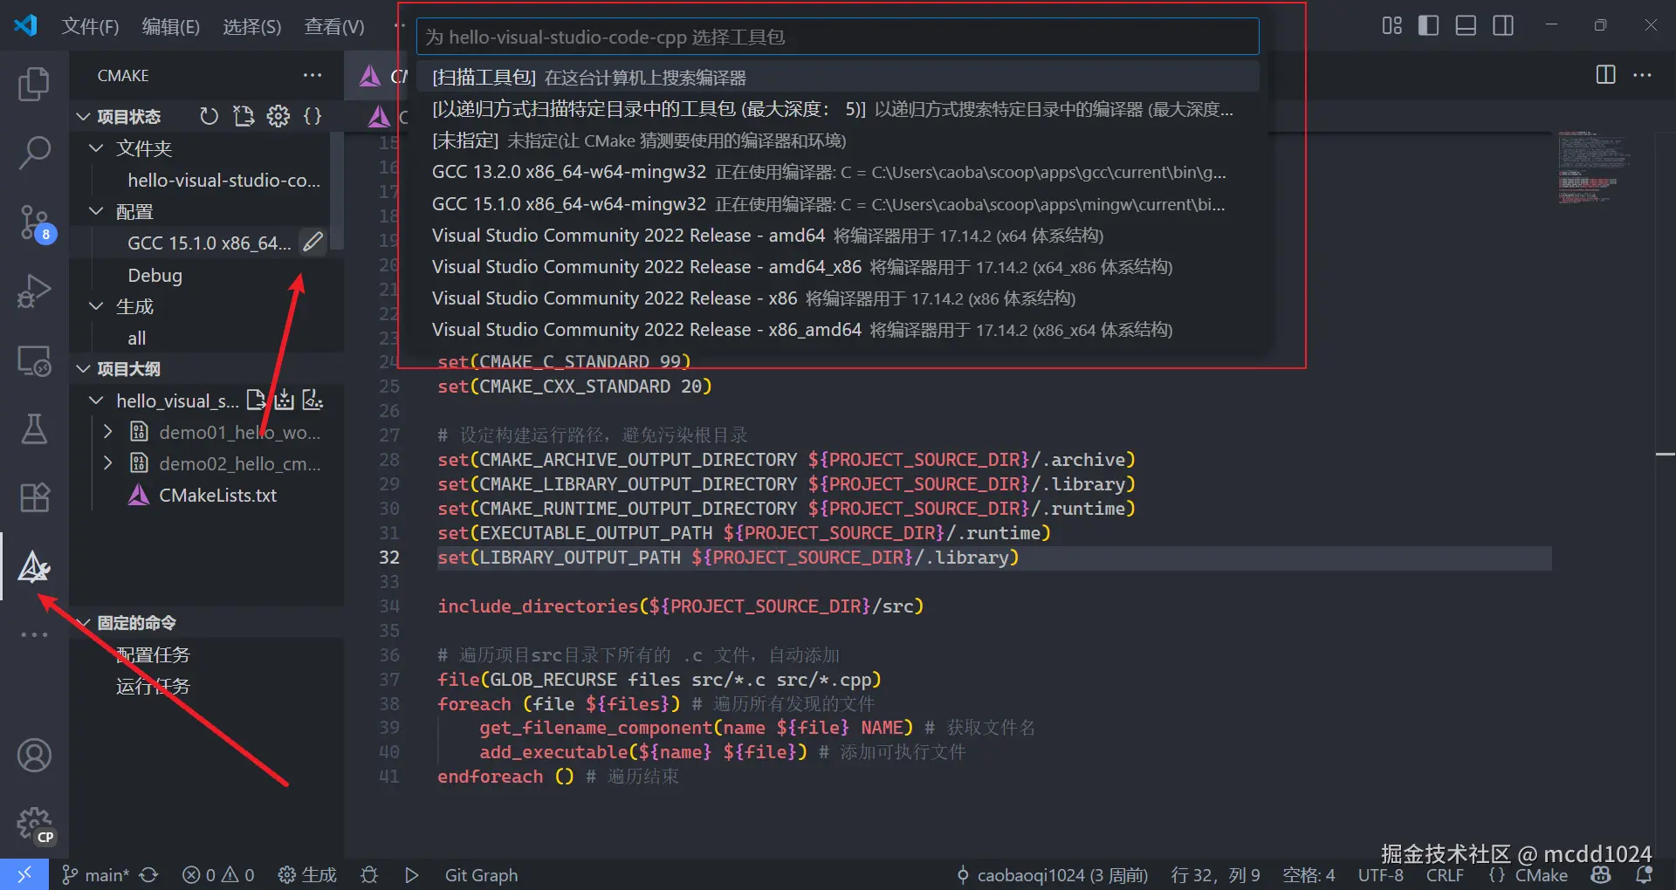Click main* branch in status bar
1676x890 pixels.
point(95,874)
